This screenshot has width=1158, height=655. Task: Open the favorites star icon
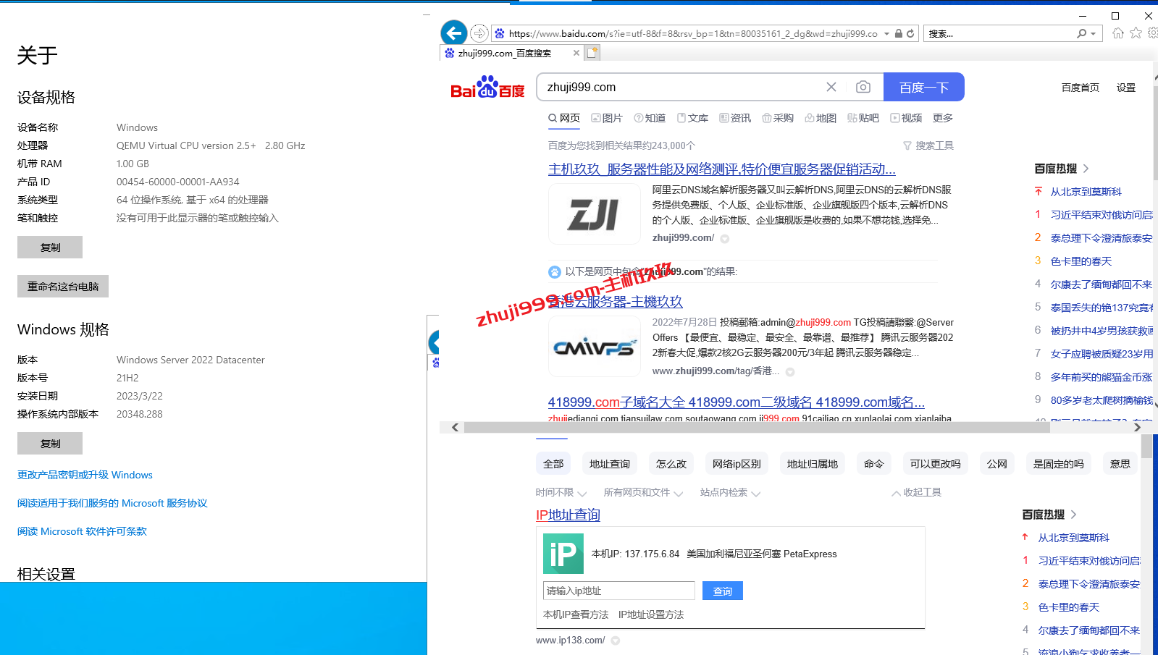[1136, 33]
